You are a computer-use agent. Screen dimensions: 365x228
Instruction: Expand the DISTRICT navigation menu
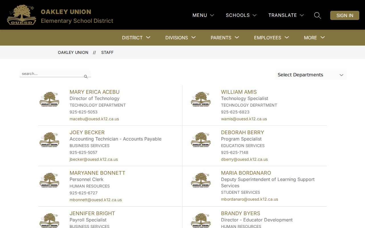[136, 38]
